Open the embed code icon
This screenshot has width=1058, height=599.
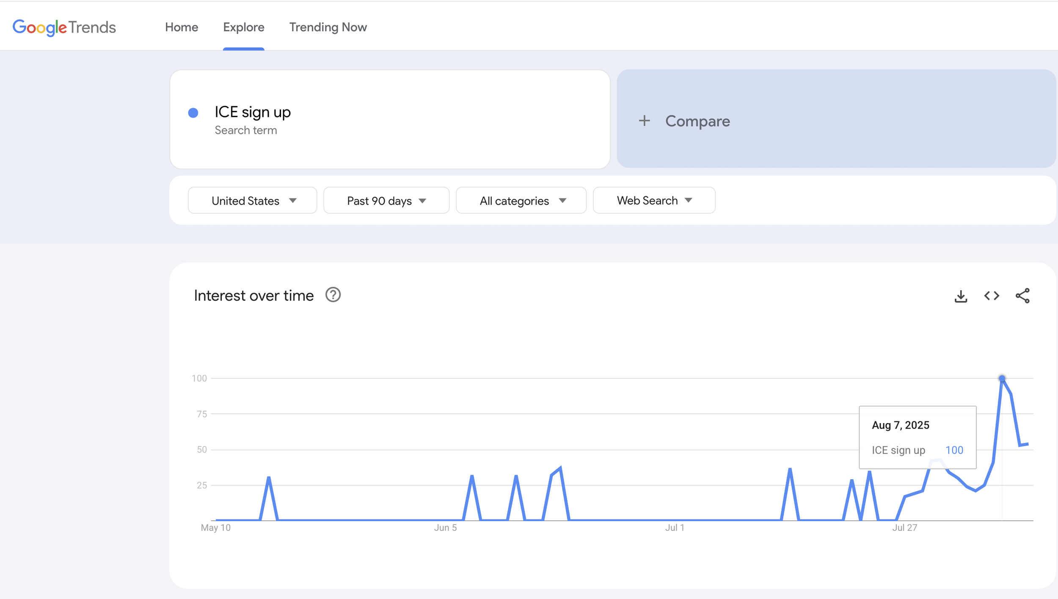(992, 296)
